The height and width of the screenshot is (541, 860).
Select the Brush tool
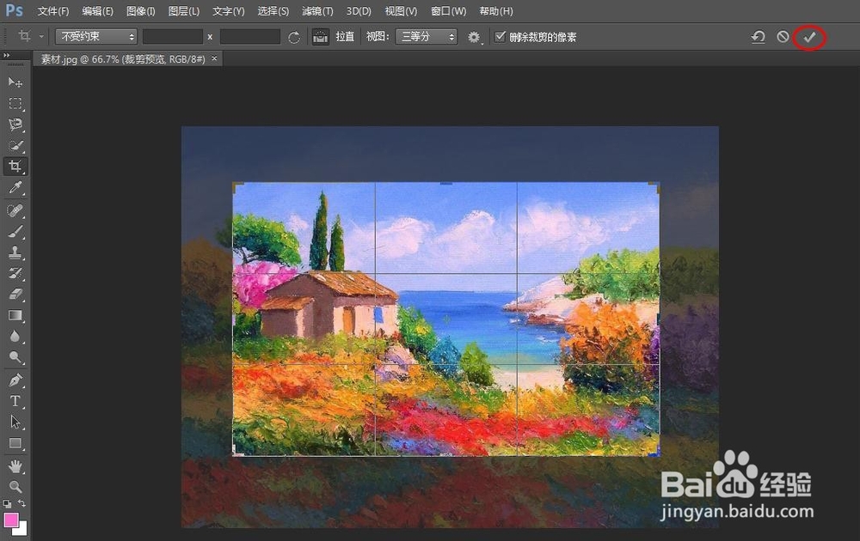[x=15, y=231]
